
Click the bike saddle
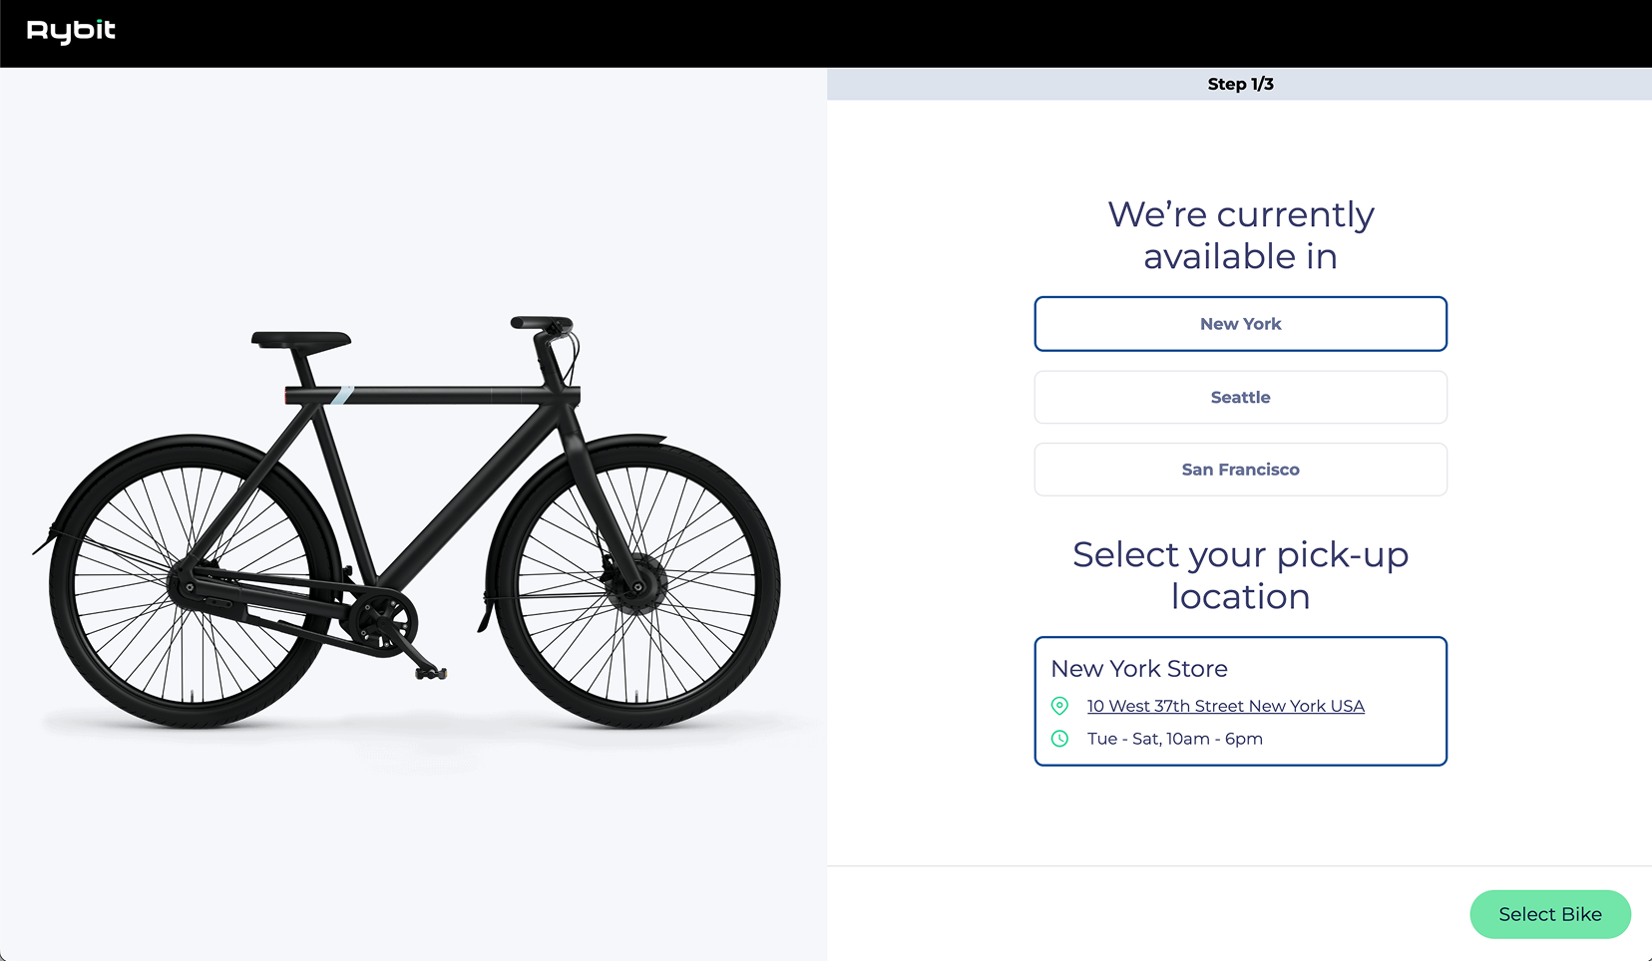300,340
